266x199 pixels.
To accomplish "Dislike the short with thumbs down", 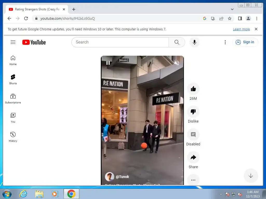I will [x=193, y=112].
